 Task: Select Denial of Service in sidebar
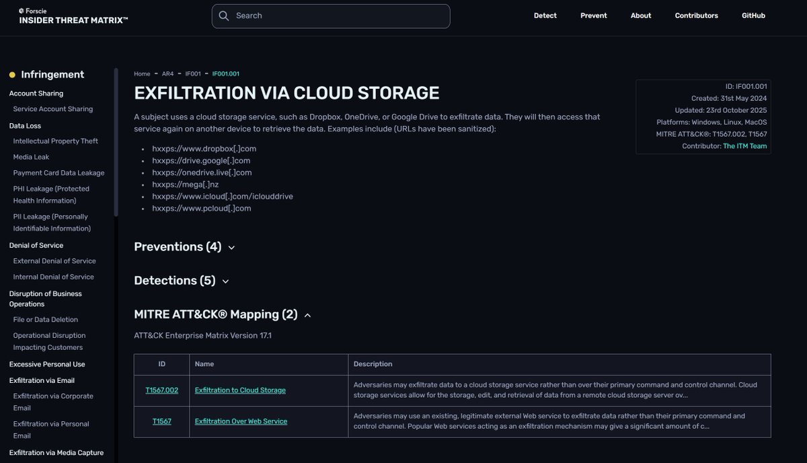point(36,246)
